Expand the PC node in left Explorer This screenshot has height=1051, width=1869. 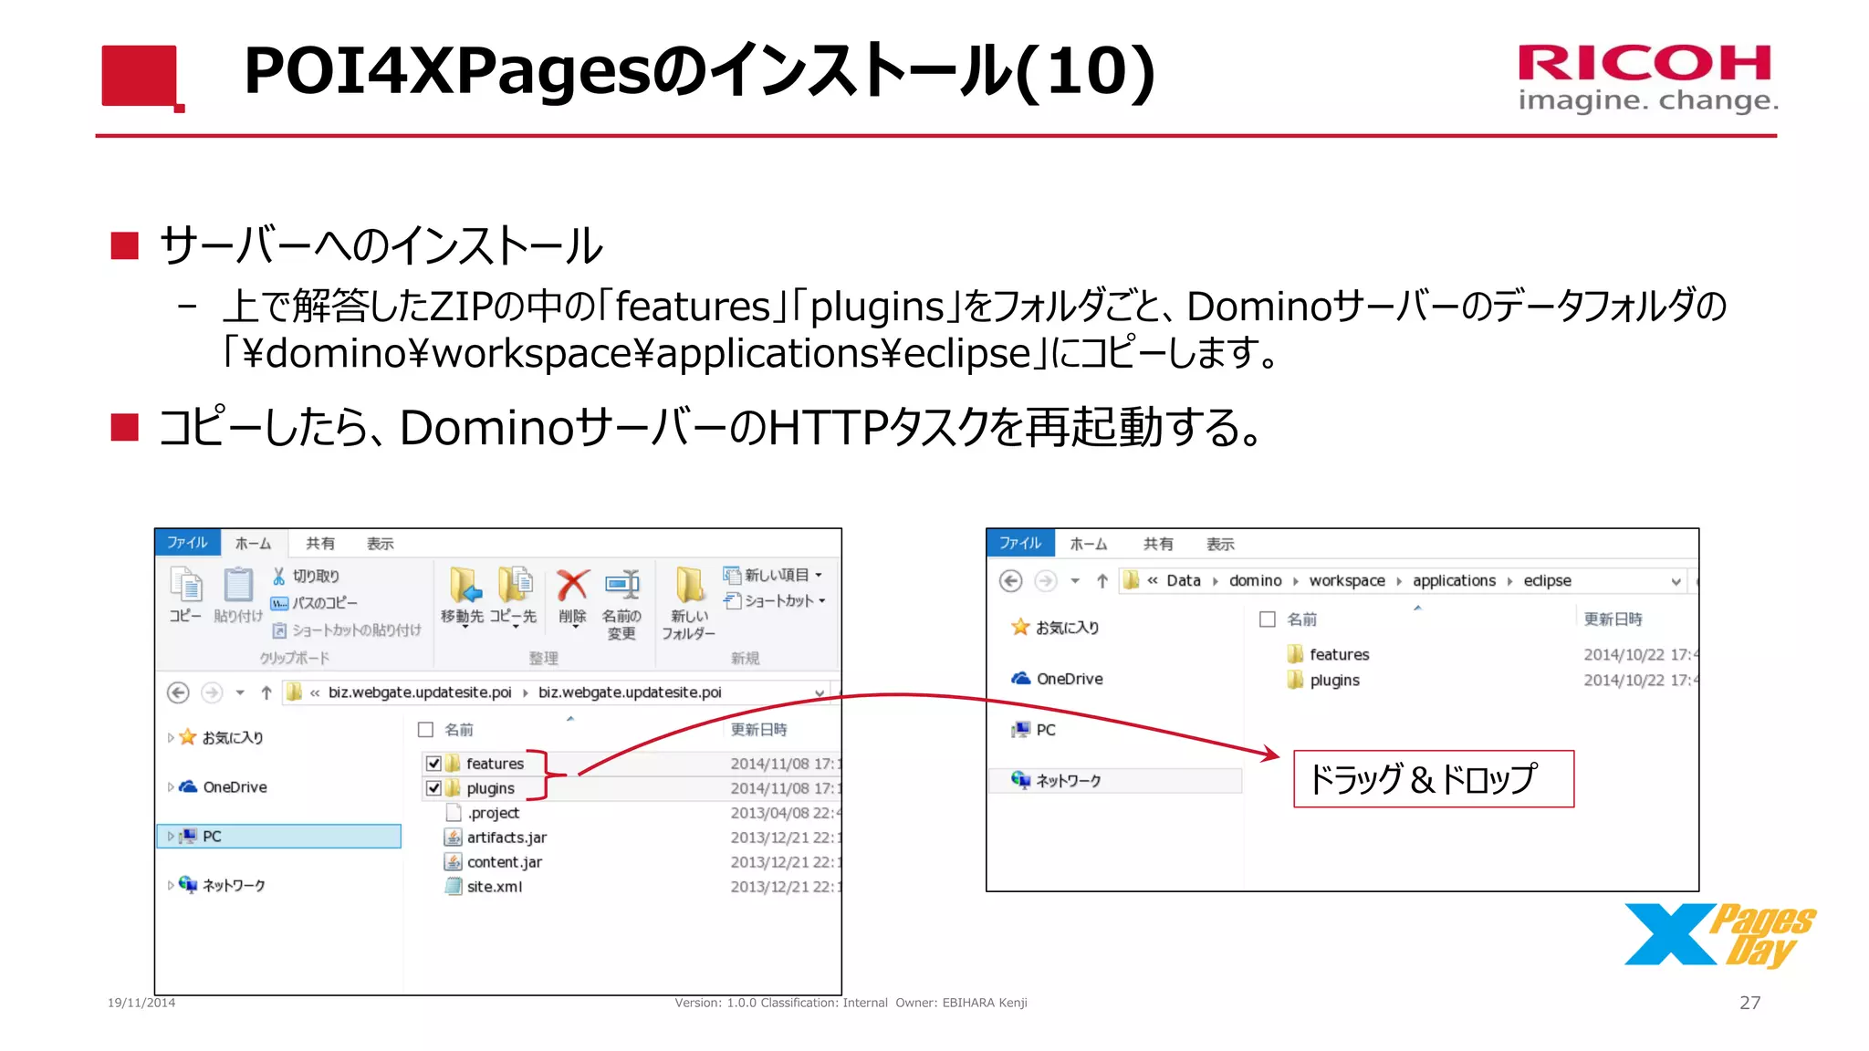point(171,836)
